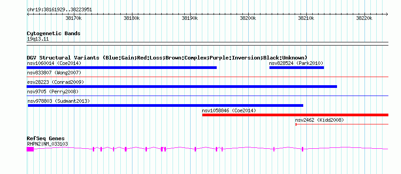Click the nsv1058846 (Coe2014) red loss bar
401x174 pixels.
(296, 115)
